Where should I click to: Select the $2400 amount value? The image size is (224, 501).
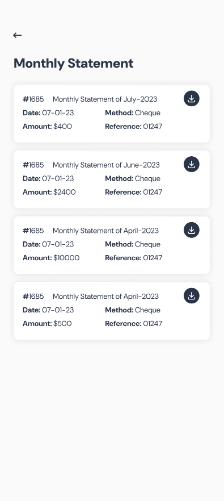(x=65, y=192)
